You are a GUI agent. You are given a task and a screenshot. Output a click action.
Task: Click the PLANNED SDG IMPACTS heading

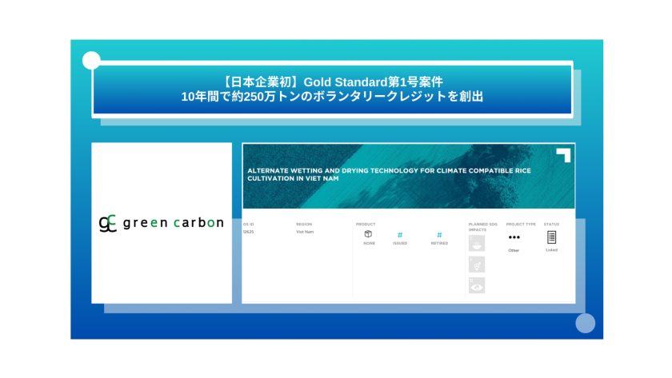[483, 227]
